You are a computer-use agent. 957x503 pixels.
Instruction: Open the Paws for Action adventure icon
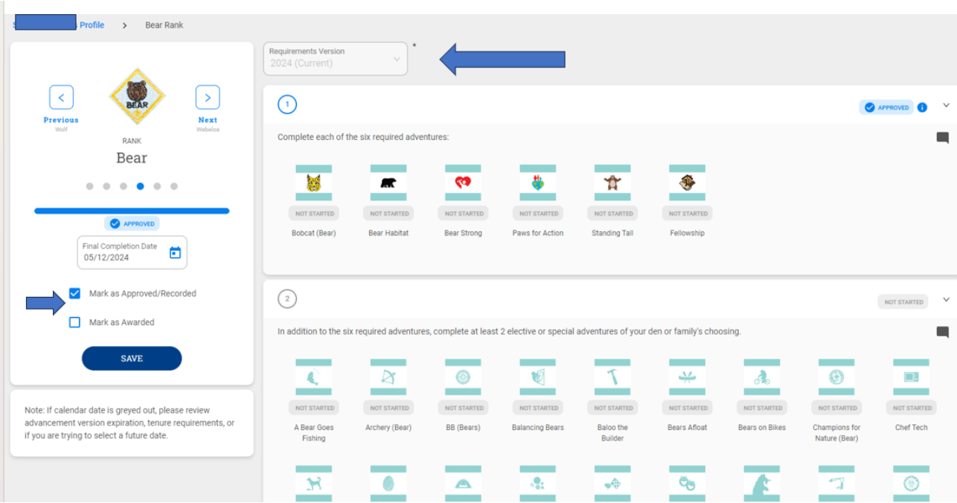[x=538, y=183]
